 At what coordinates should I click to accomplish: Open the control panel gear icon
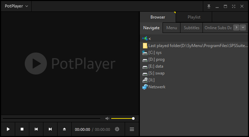pyautogui.click(x=117, y=129)
